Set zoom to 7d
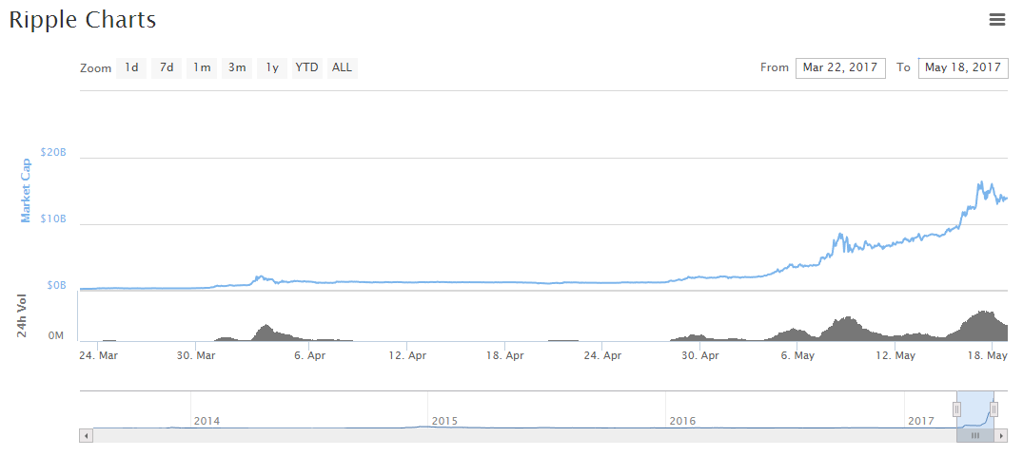This screenshot has height=456, width=1023. tap(167, 67)
